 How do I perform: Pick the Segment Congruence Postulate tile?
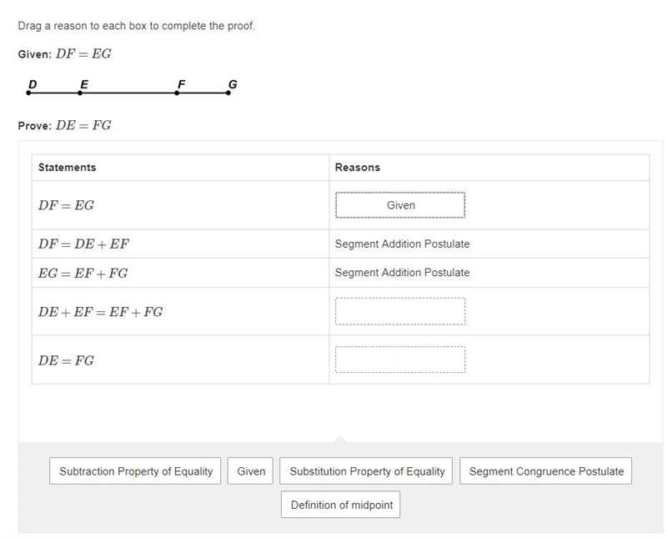point(546,470)
